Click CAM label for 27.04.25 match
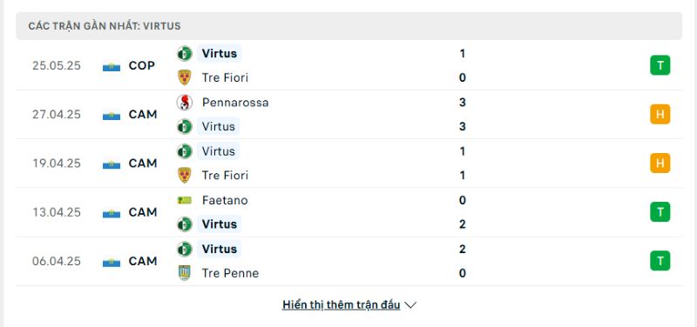The width and height of the screenshot is (697, 327). [143, 115]
